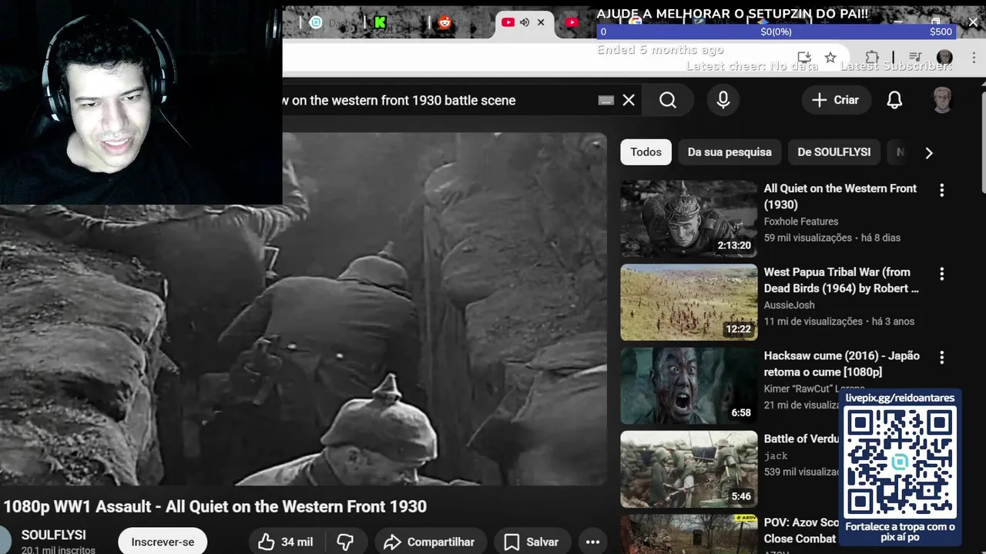The image size is (986, 554).
Task: Click the livepix QR code overlay
Action: click(x=900, y=462)
